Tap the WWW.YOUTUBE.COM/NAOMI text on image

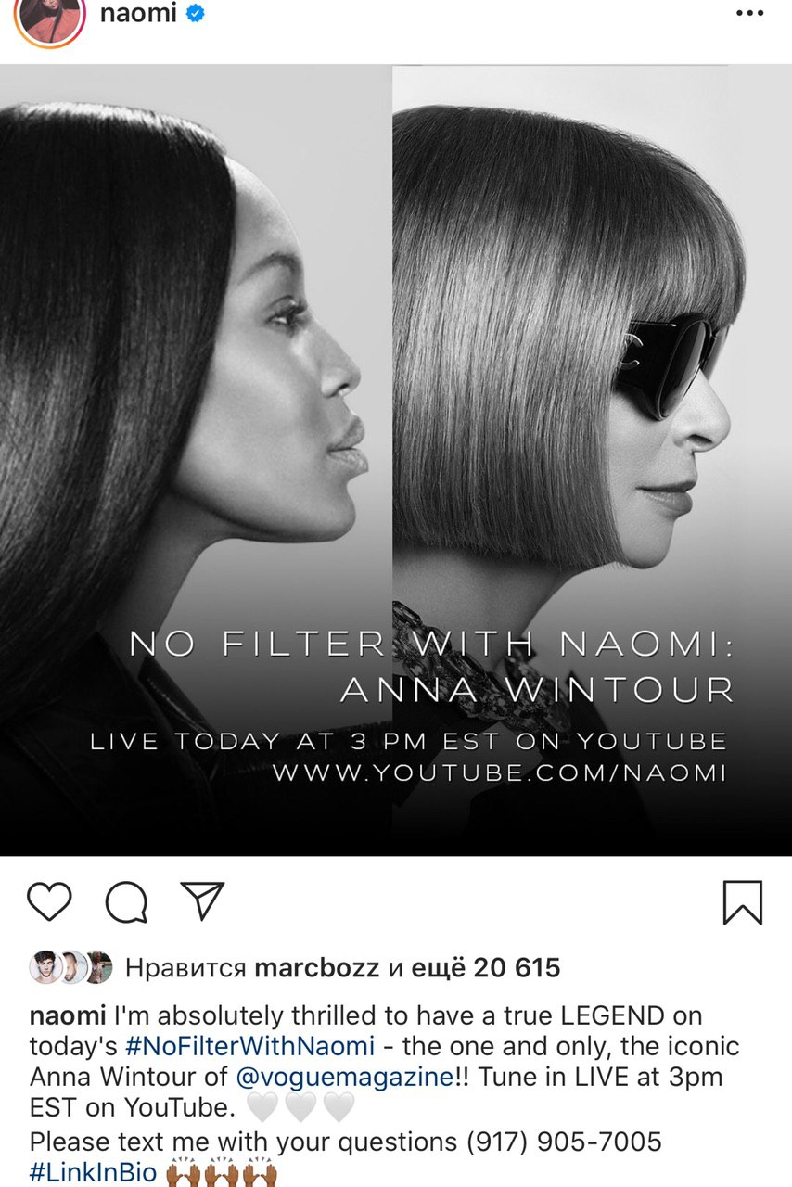[x=500, y=772]
